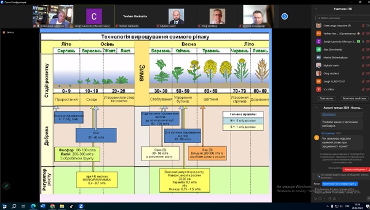Collapse the participants panel chevron

[x=316, y=9]
